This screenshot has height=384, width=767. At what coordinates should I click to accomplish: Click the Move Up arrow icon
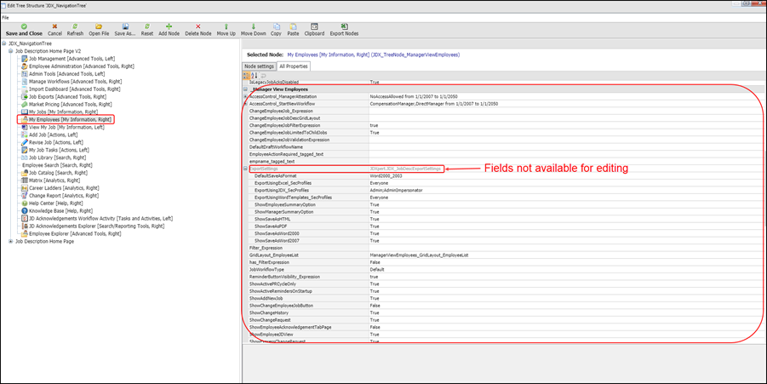(226, 27)
